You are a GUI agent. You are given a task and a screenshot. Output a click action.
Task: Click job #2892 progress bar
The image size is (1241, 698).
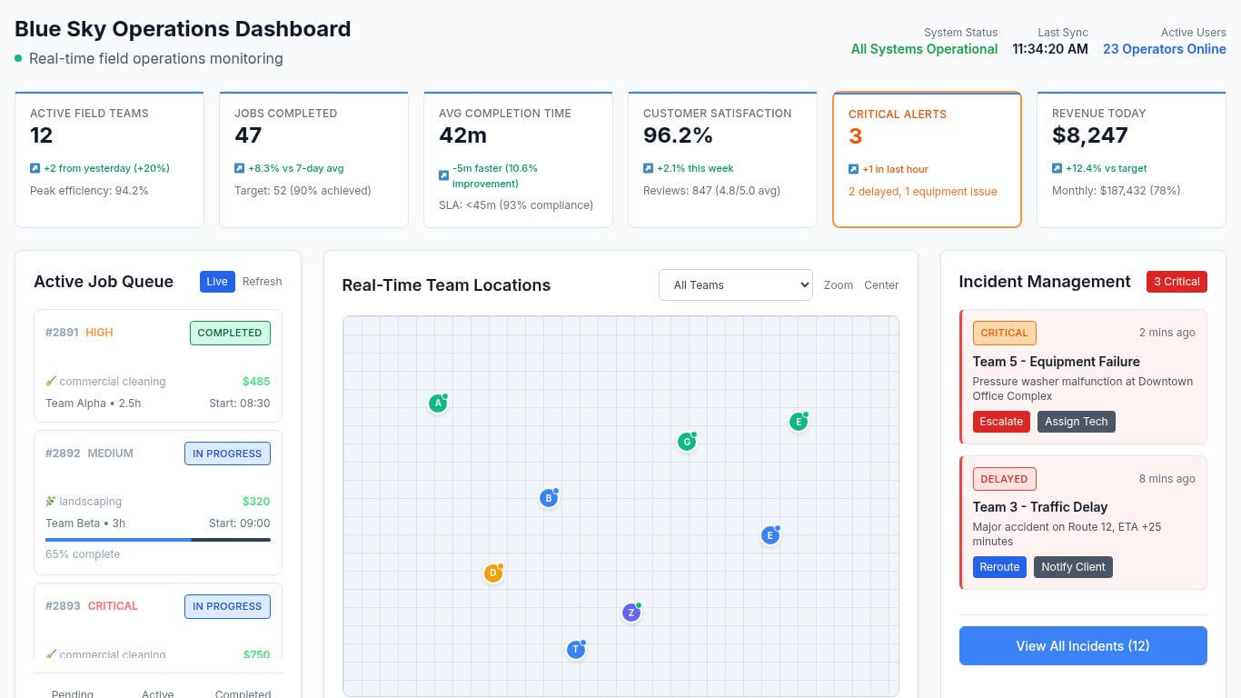(x=157, y=540)
